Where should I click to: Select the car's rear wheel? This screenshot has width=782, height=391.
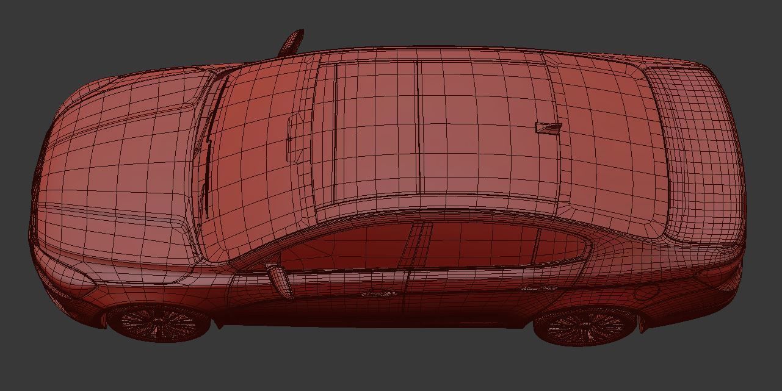point(585,328)
